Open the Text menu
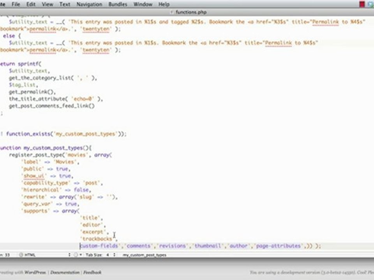This screenshot has height=280, width=374. tap(65, 4)
